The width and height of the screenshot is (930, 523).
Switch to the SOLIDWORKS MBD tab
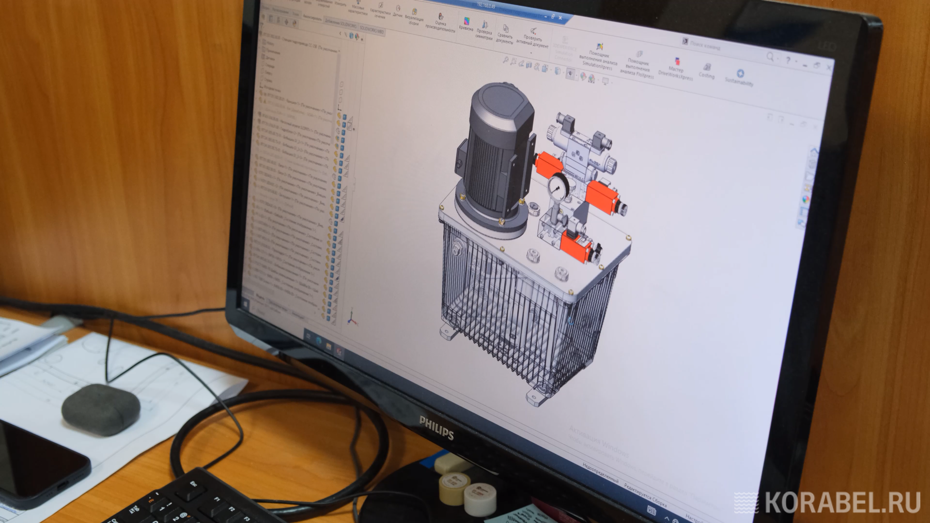[x=372, y=30]
